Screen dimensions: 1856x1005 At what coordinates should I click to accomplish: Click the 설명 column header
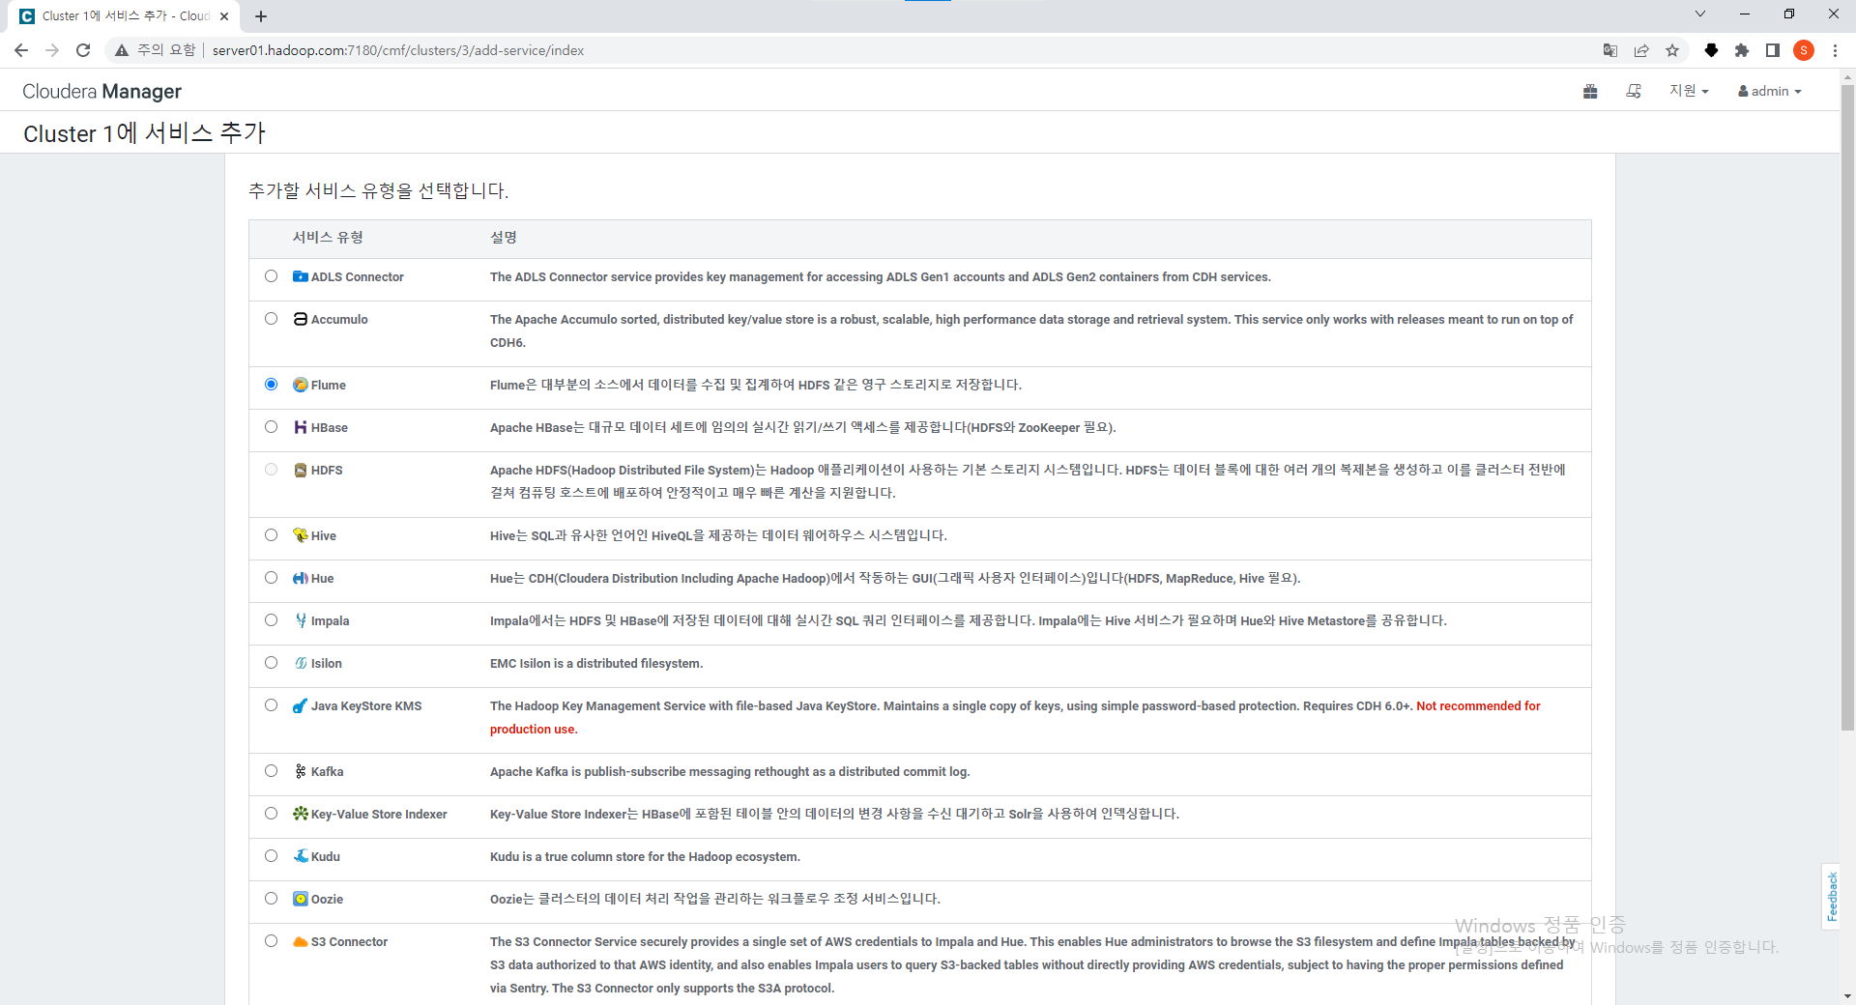tap(504, 238)
